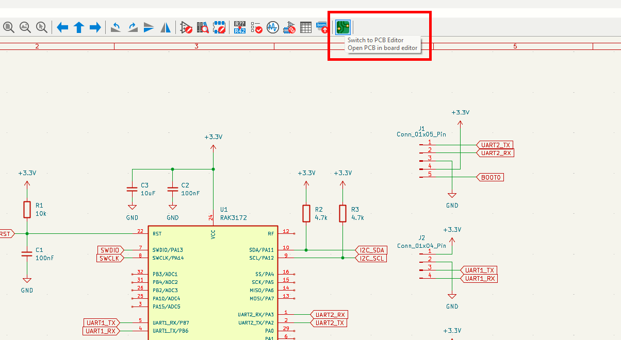Screen dimensions: 621x340
Task: Click the SWDIO/PA13 pin name on U1
Action: click(168, 250)
